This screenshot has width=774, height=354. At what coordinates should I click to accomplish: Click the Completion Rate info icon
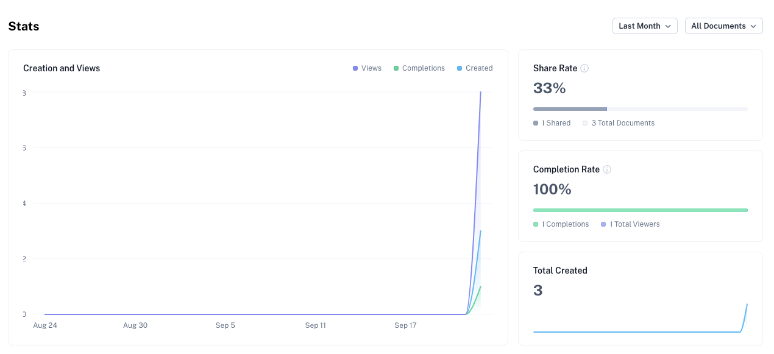(607, 169)
